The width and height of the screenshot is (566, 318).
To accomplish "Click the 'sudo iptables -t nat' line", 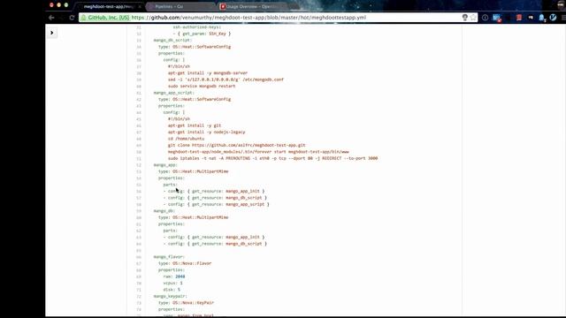I will pyautogui.click(x=272, y=158).
